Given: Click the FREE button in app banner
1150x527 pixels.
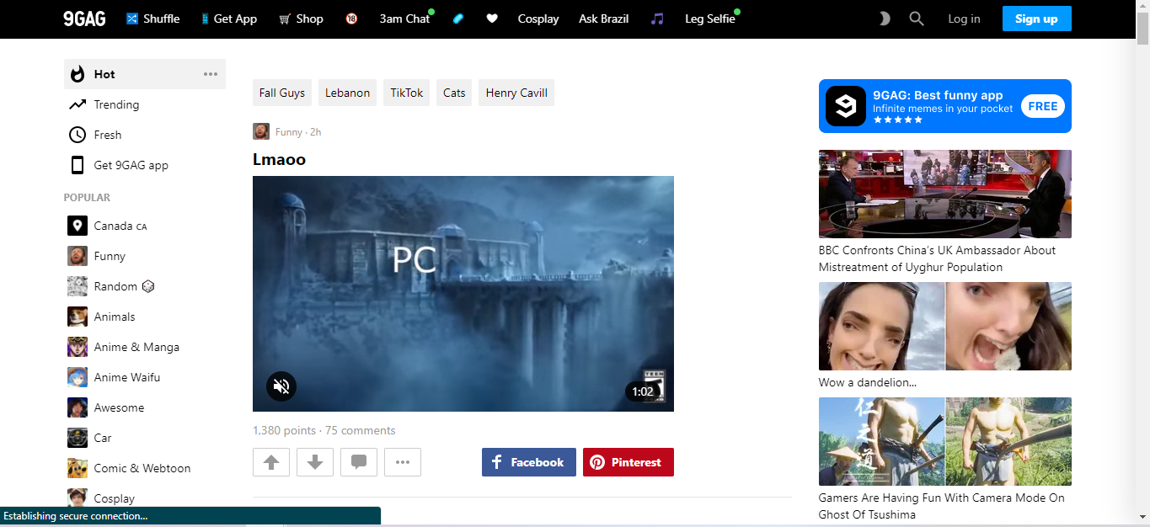Looking at the screenshot, I should (x=1043, y=106).
